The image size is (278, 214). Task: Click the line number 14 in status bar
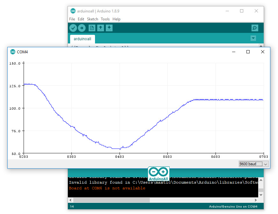pos(72,207)
